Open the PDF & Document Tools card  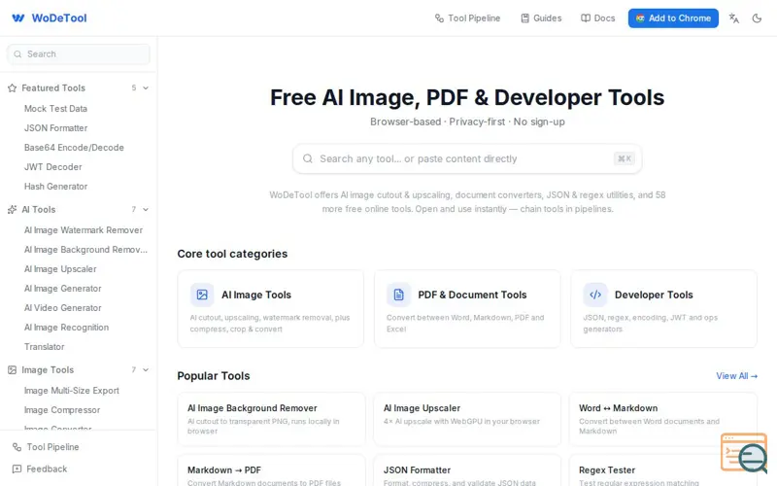coord(467,309)
